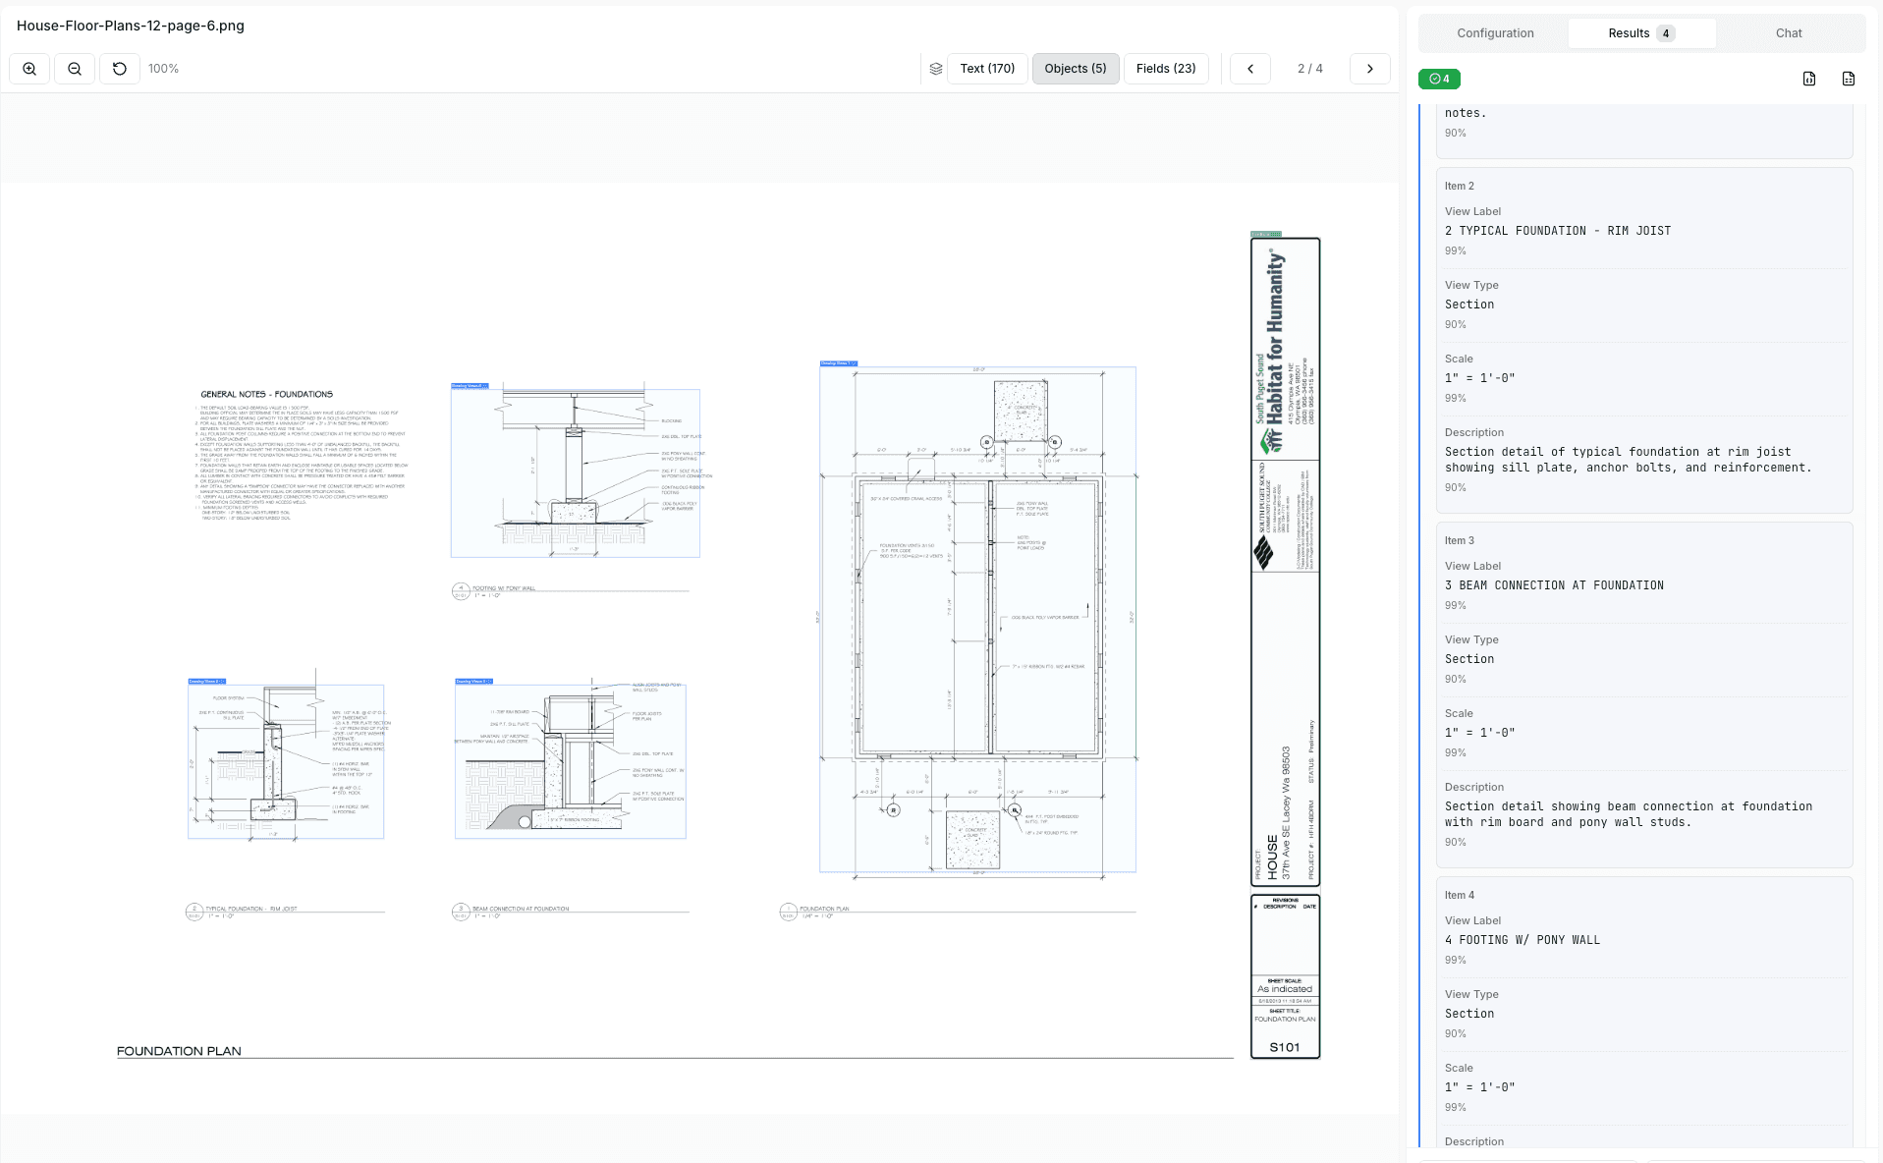Image resolution: width=1883 pixels, height=1163 pixels.
Task: Click the zoom out magnifier button
Action: (75, 69)
